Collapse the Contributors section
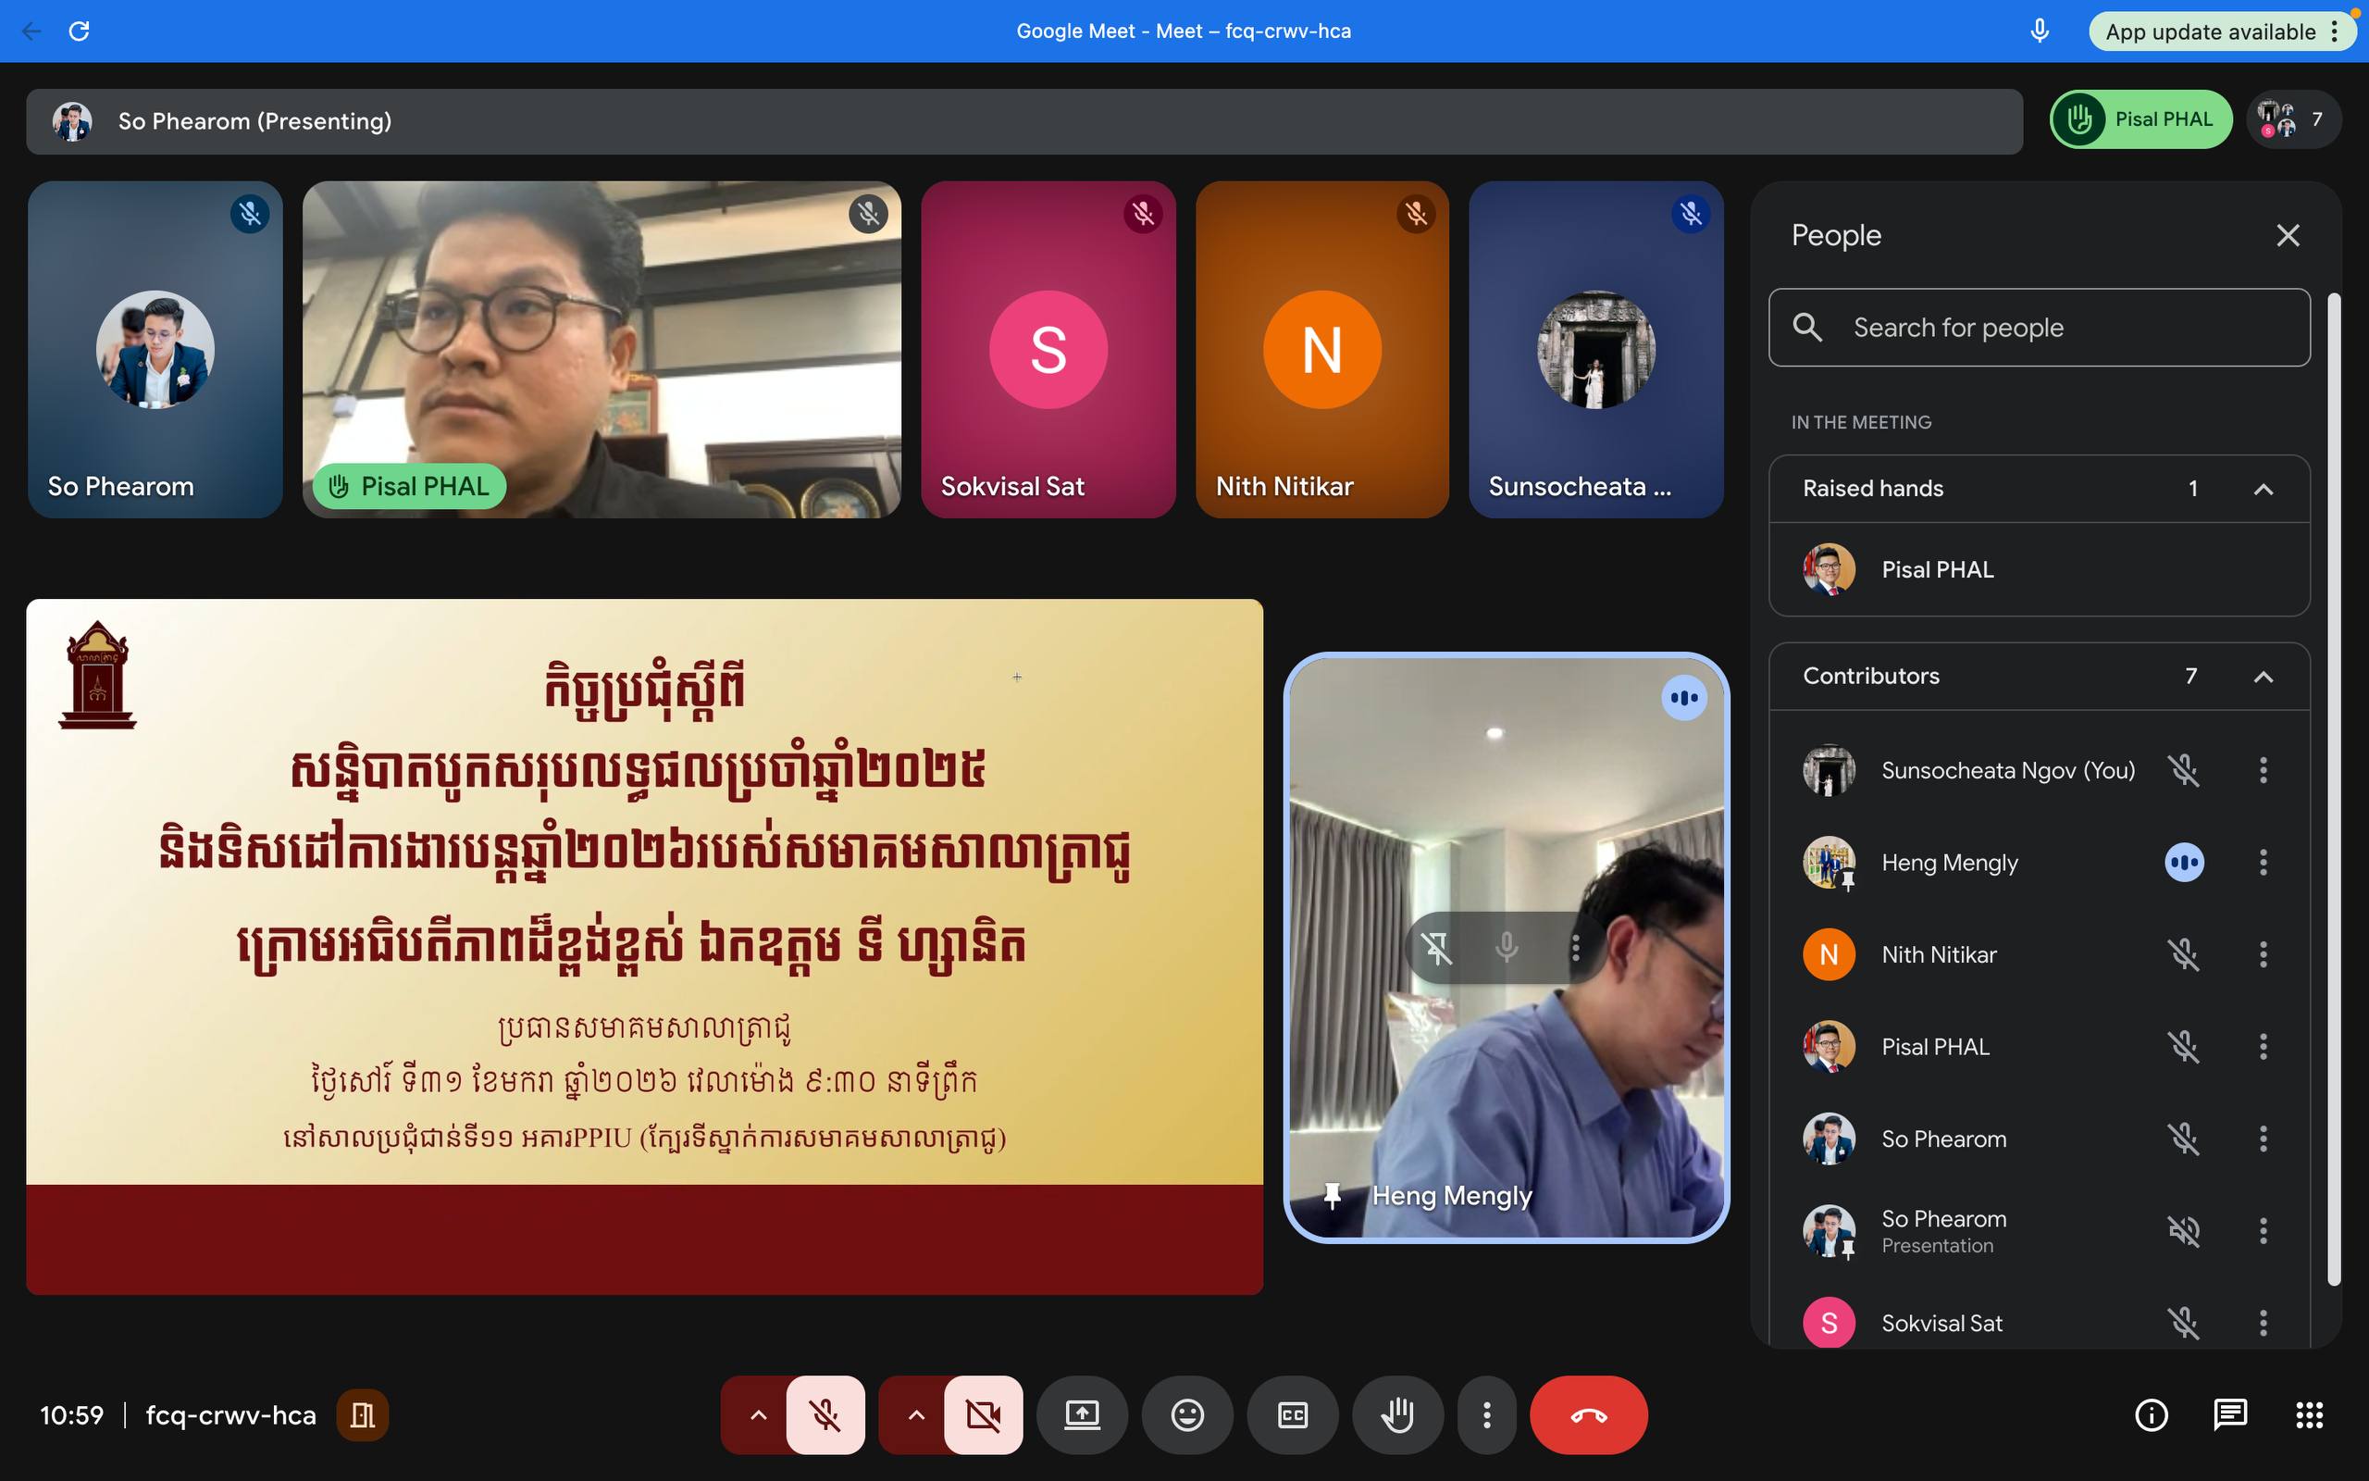Screen dimensions: 2369x1481 [x=2263, y=676]
